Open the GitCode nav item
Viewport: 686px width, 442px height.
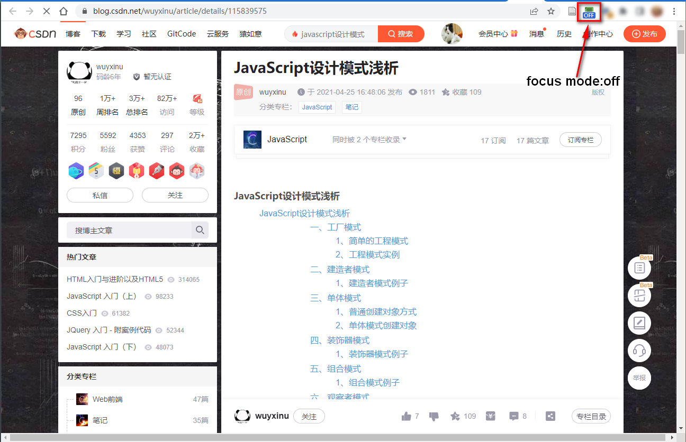pos(182,34)
